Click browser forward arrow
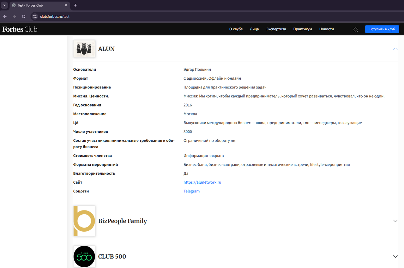The width and height of the screenshot is (404, 268). click(x=14, y=16)
